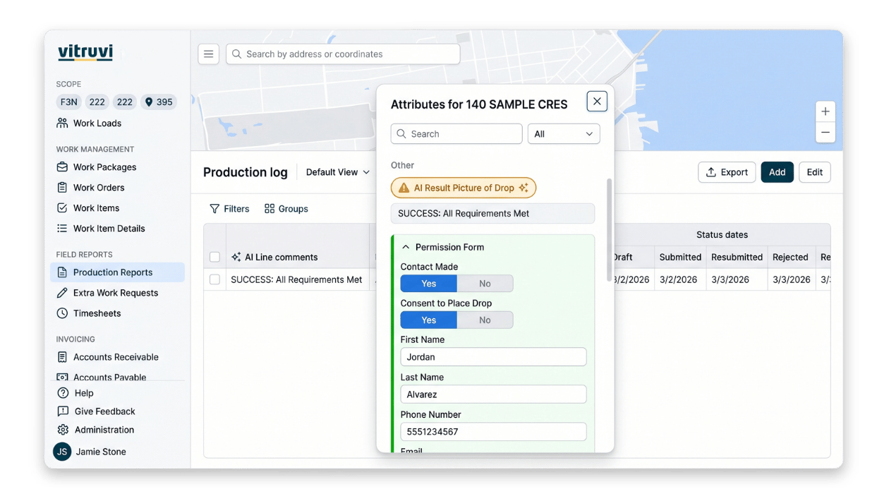The image size is (889, 494).
Task: Check the SUCCESS row checkbox
Action: coord(214,279)
